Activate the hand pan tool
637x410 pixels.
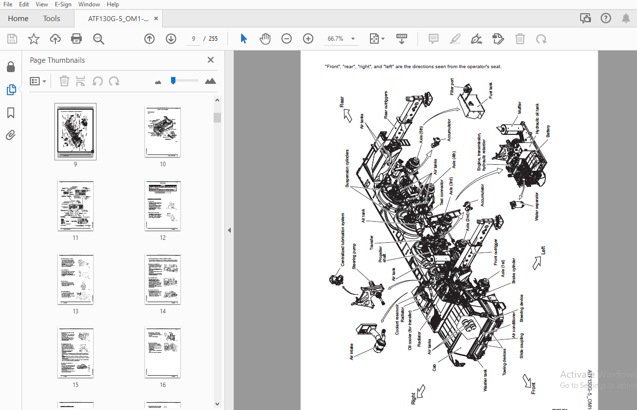click(x=265, y=39)
